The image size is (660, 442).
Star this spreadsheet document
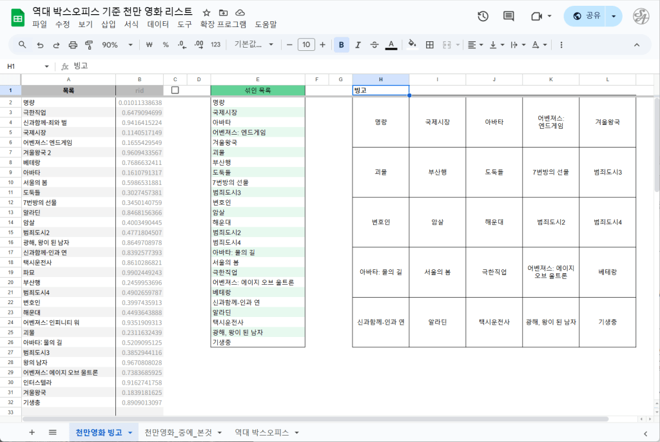(x=206, y=12)
